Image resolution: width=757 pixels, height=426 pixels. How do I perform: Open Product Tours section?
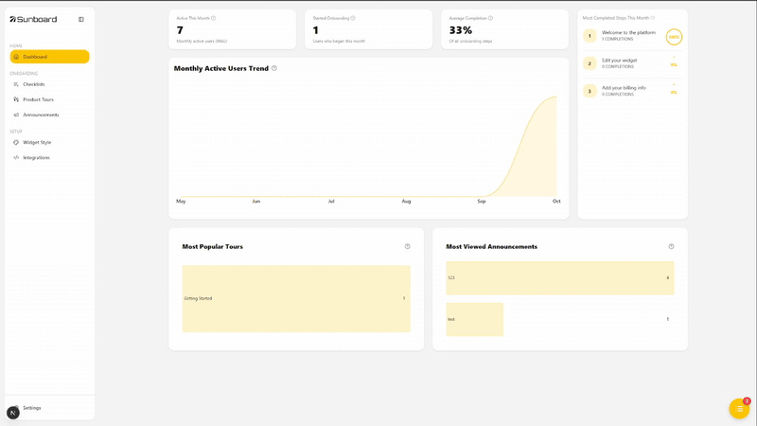[38, 99]
